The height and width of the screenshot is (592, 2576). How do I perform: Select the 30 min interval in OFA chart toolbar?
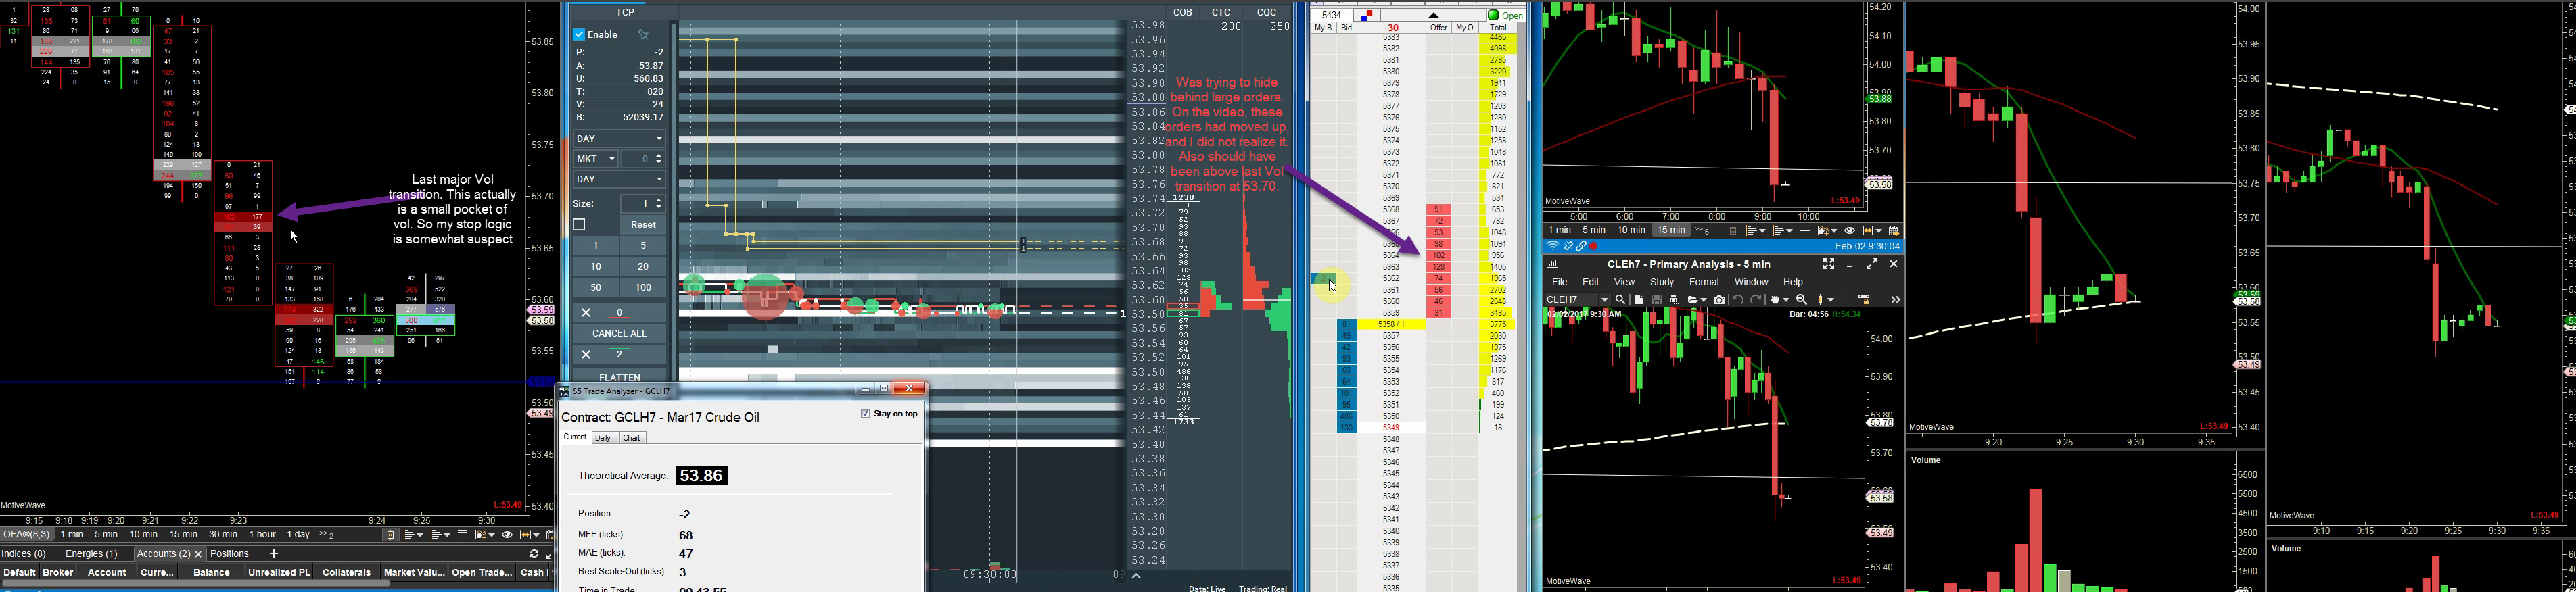coord(223,535)
